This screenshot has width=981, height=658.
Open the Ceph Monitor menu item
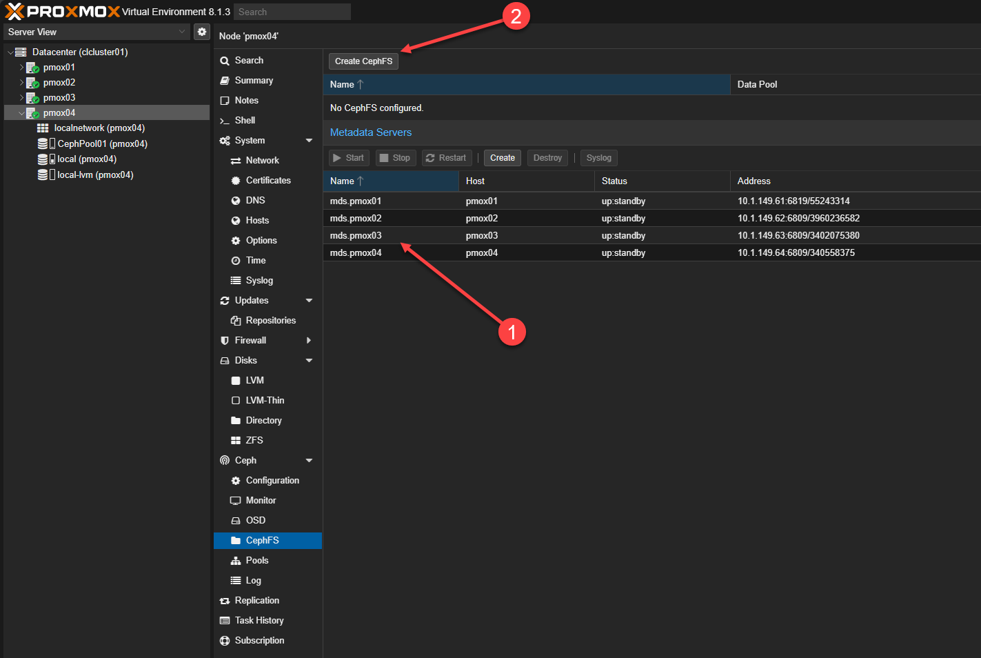point(267,501)
